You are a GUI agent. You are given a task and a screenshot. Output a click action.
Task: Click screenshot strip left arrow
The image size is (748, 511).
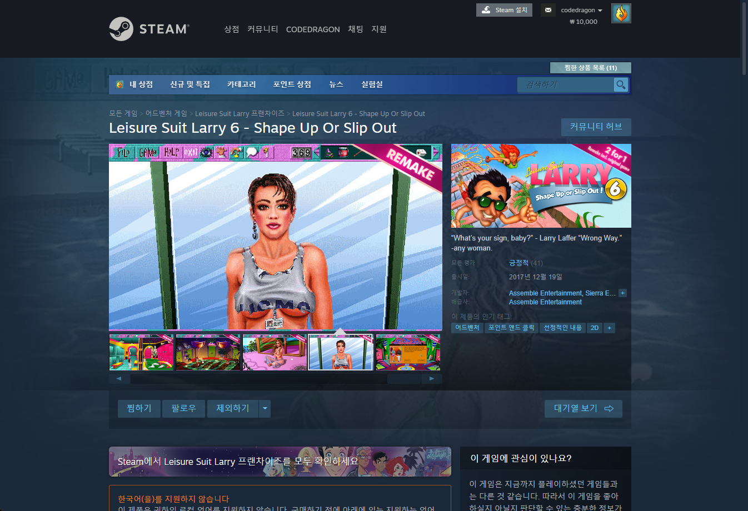119,378
